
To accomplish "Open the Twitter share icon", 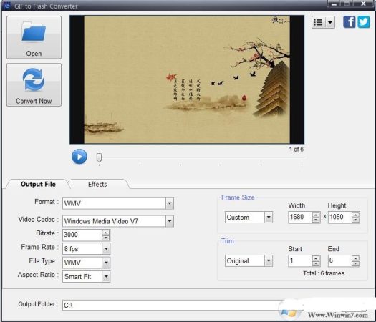I will click(364, 22).
